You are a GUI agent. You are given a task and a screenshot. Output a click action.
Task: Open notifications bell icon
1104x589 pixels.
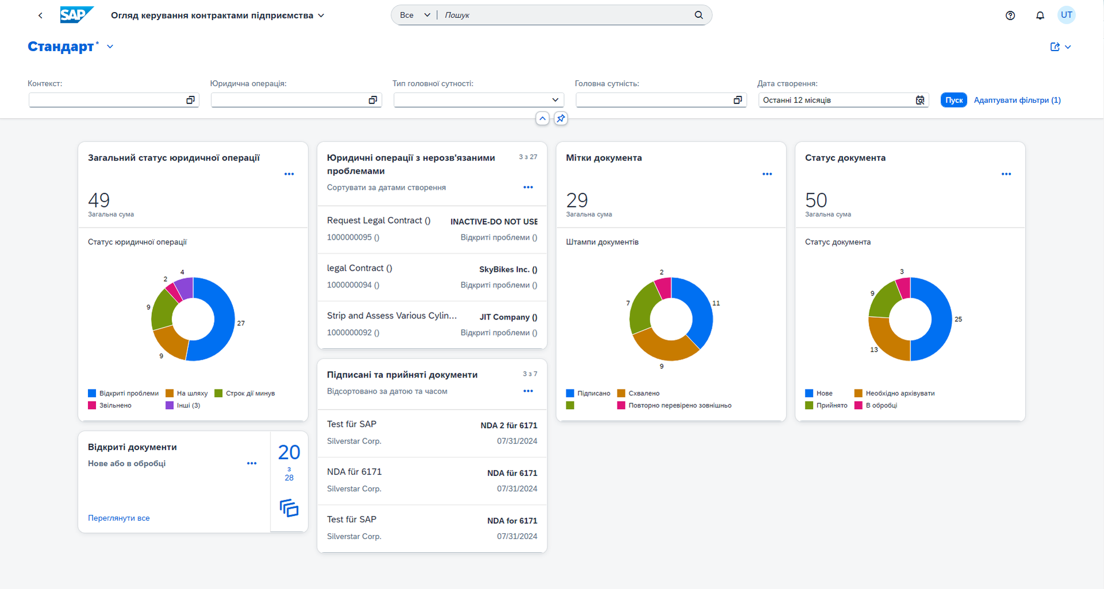1040,16
